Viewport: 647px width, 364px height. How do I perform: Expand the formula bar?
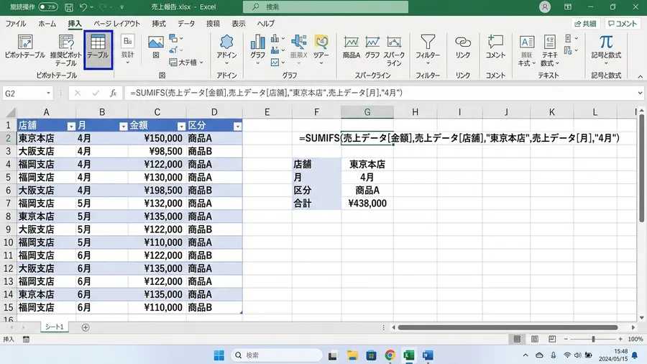(640, 94)
